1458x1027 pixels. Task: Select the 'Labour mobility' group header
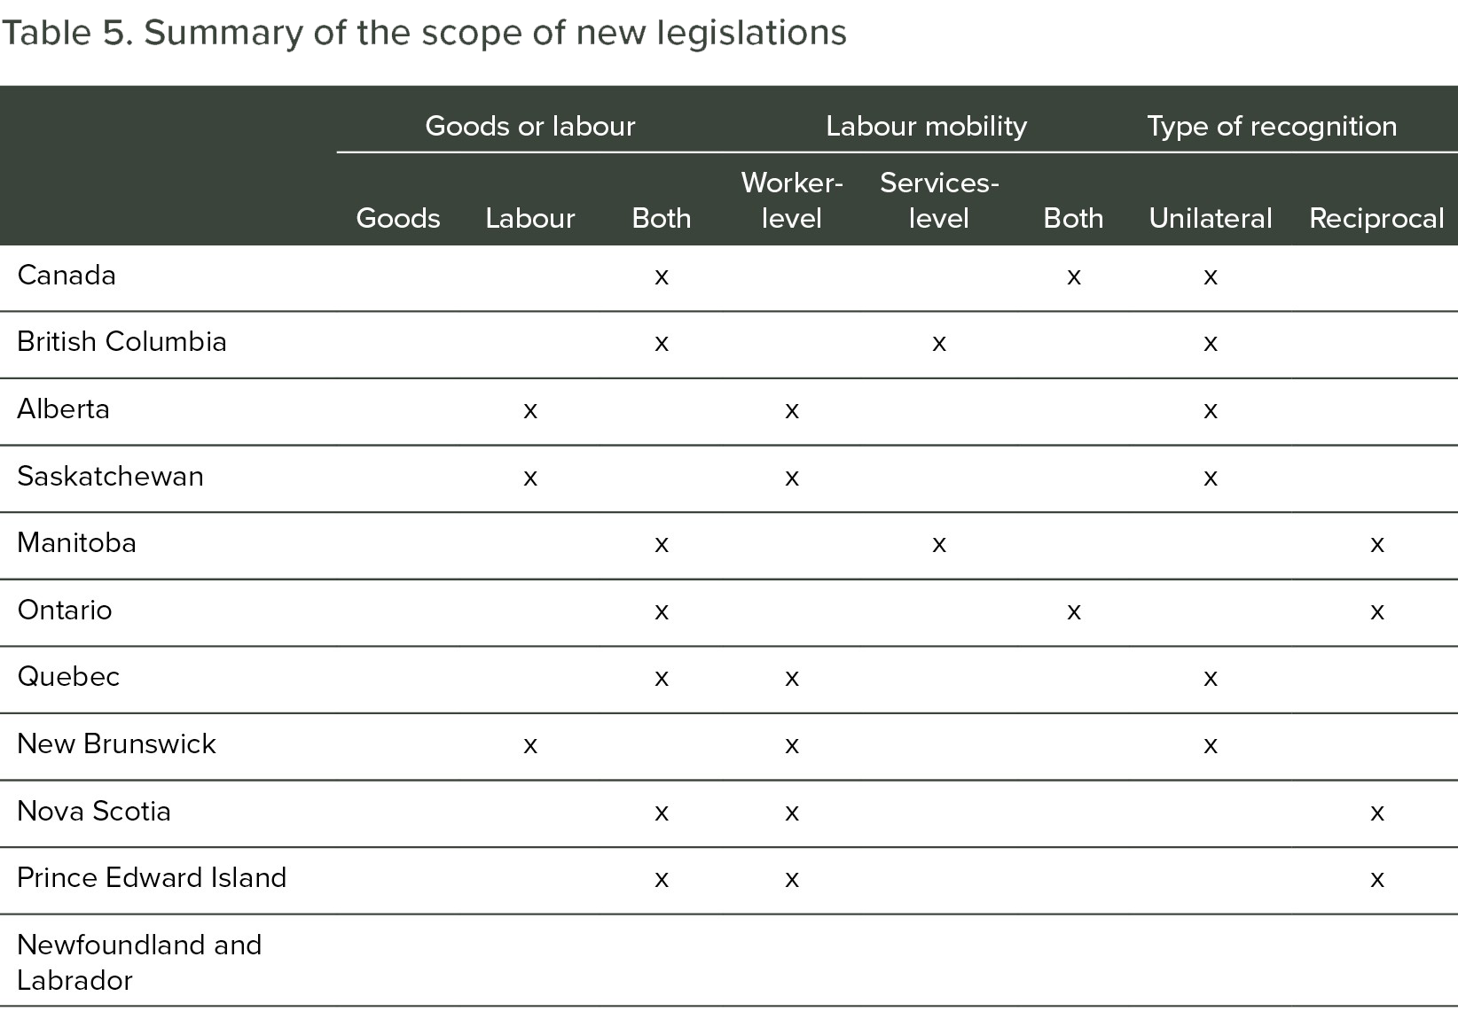(x=926, y=126)
